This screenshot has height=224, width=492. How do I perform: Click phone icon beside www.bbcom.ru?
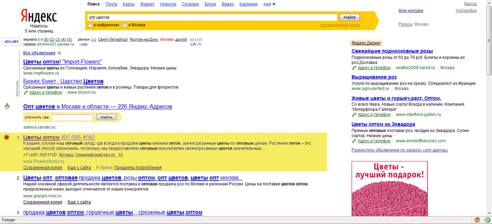(x=26, y=93)
